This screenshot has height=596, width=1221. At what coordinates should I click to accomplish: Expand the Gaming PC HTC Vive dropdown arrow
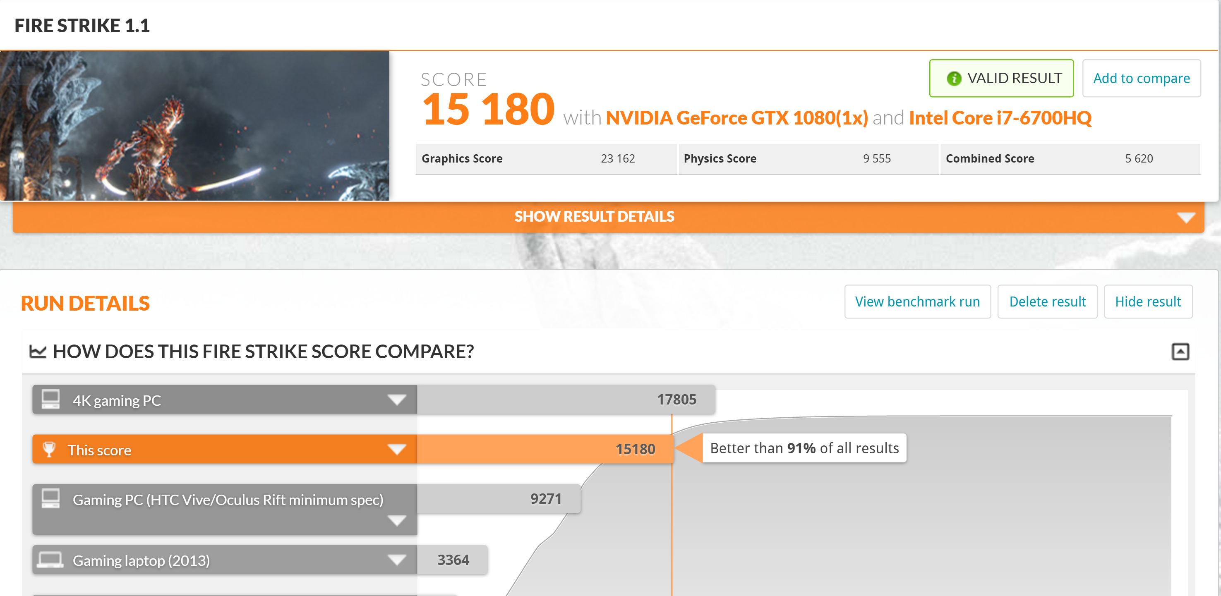point(397,521)
